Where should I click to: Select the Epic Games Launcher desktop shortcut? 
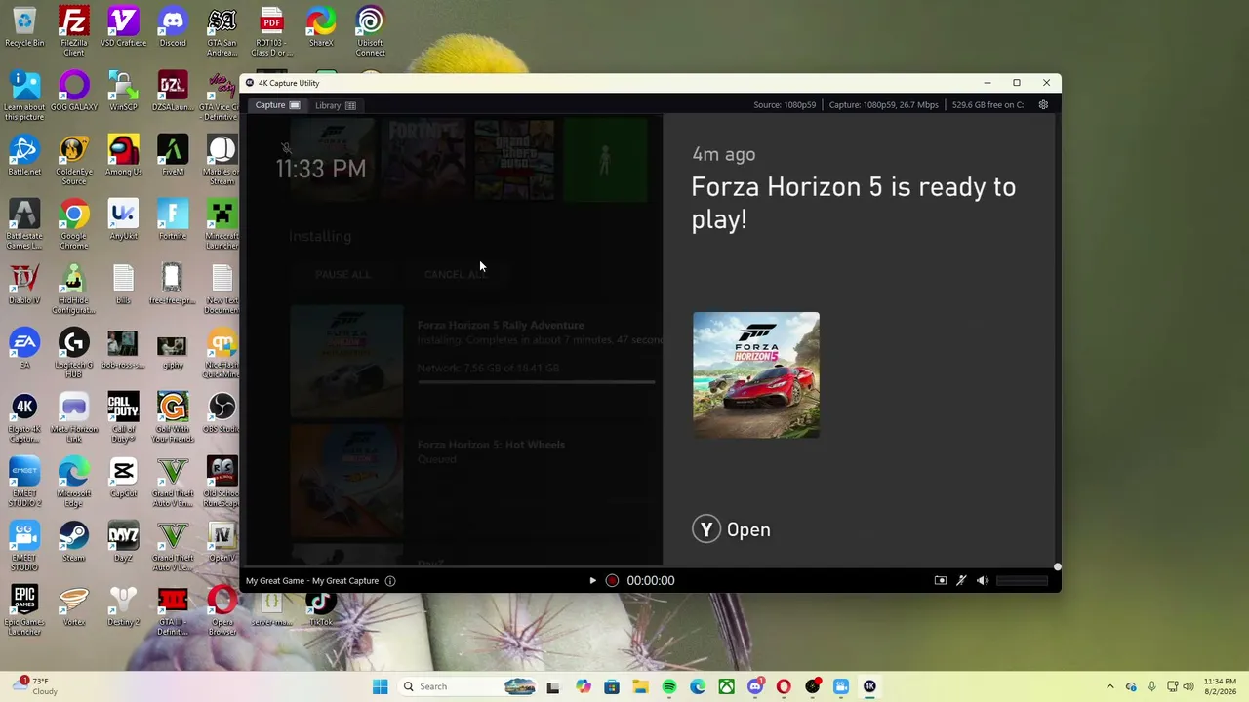pos(24,610)
